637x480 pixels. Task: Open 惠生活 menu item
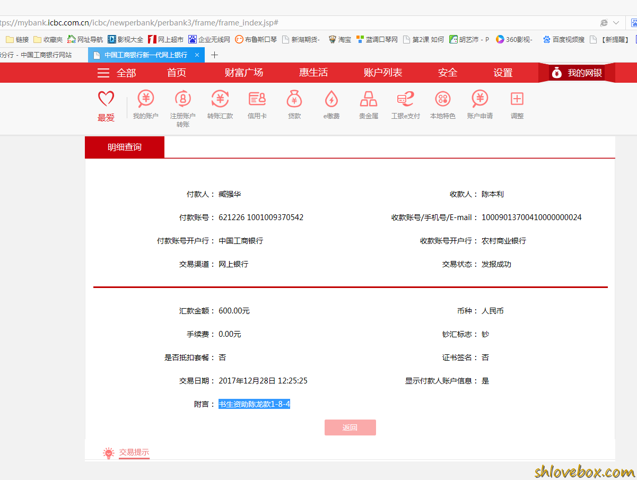pyautogui.click(x=313, y=73)
